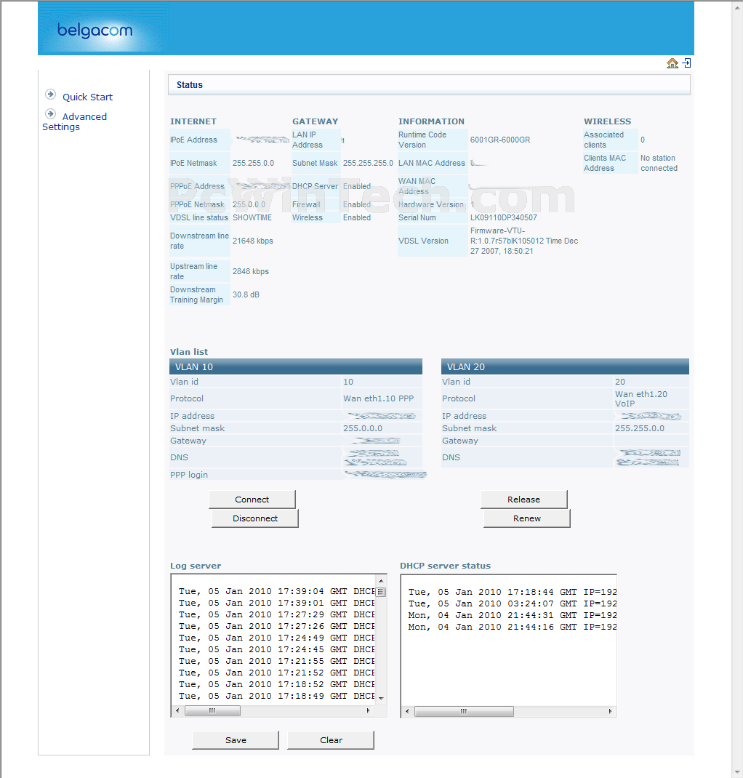Click the Connect button for VLAN 10
Screen dimensions: 743x778
[x=252, y=500]
